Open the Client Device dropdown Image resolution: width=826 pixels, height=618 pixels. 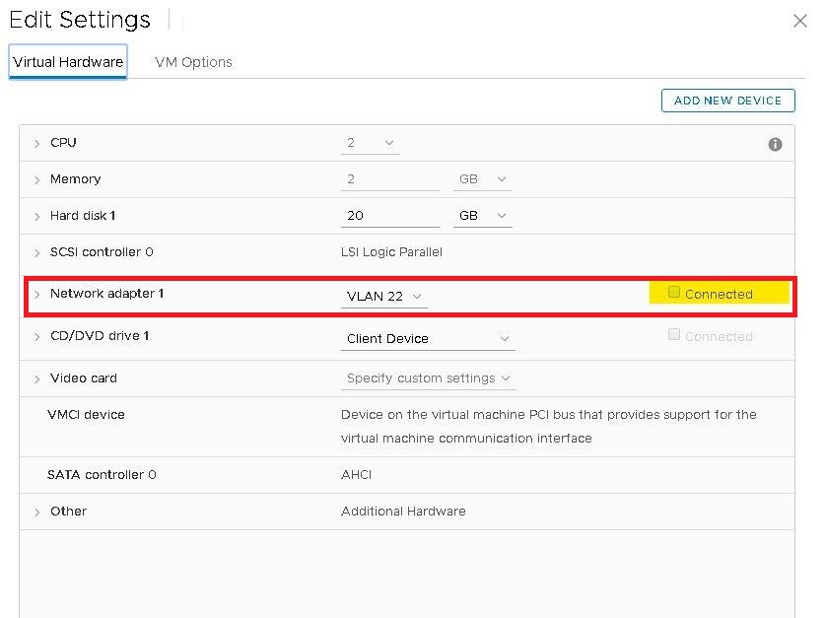tap(427, 338)
